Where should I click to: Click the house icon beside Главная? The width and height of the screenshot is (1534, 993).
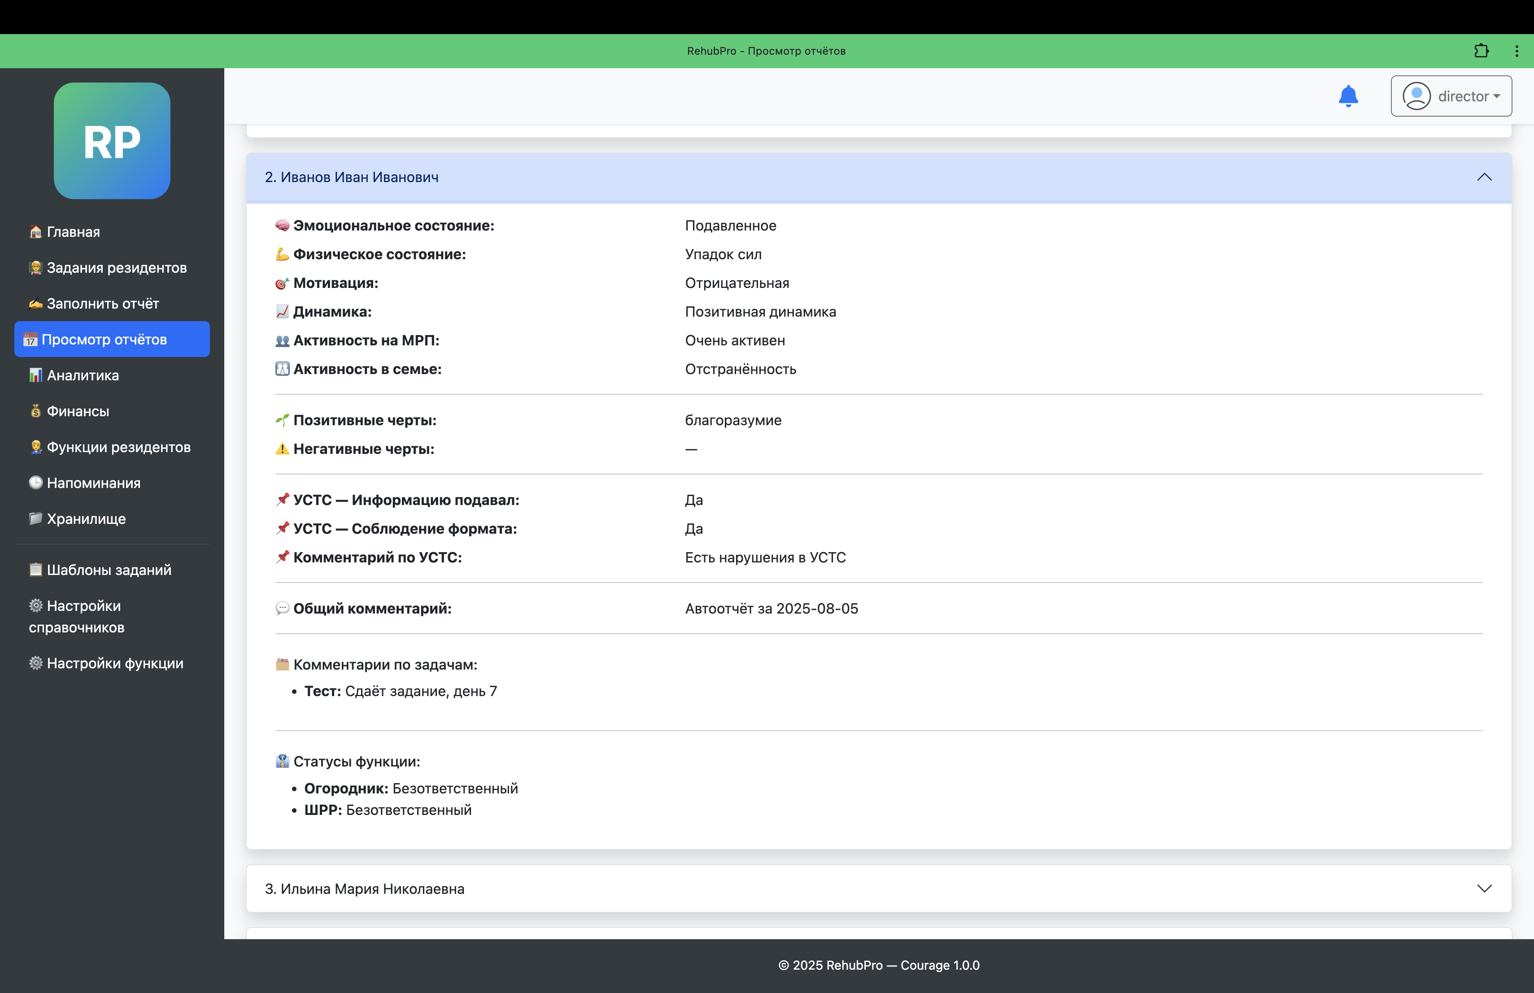(x=35, y=232)
